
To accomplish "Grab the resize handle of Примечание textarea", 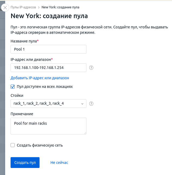I will point(85,133).
